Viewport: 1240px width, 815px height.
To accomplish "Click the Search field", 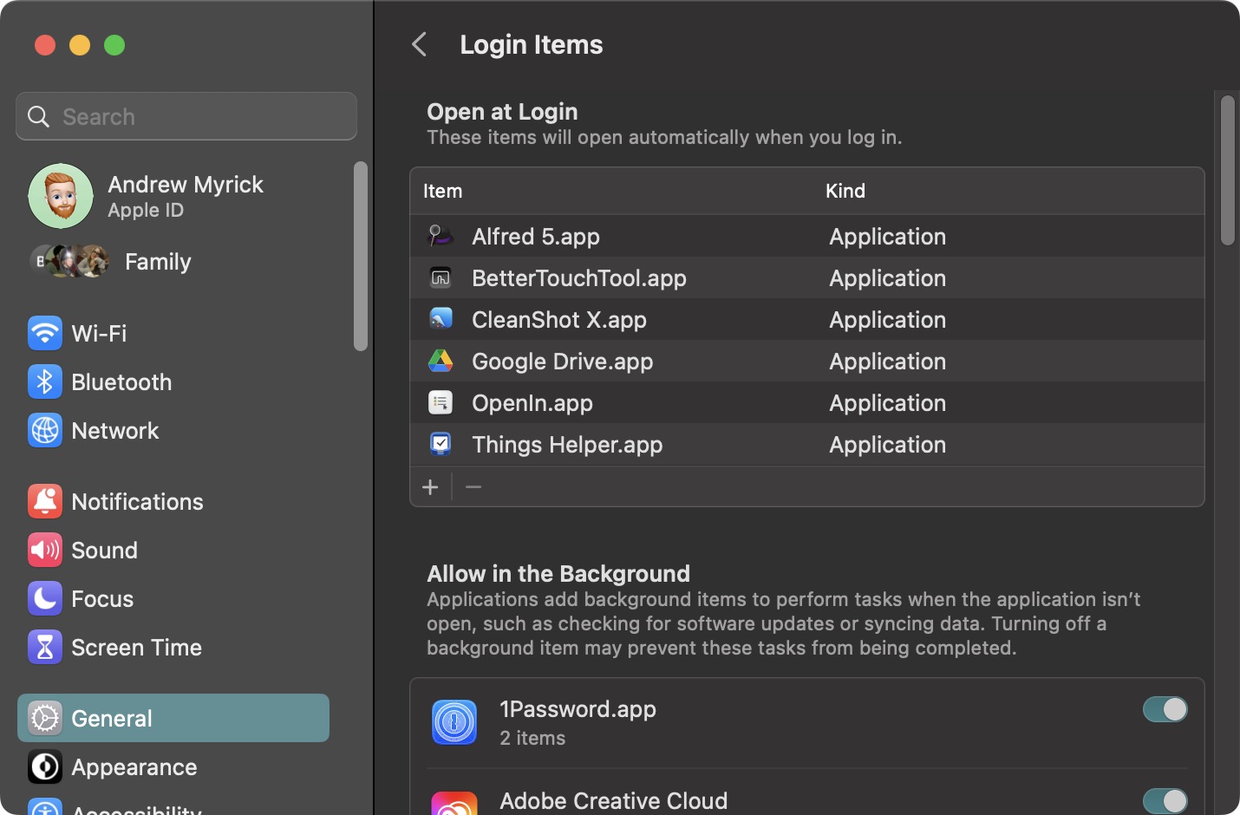I will (x=186, y=116).
